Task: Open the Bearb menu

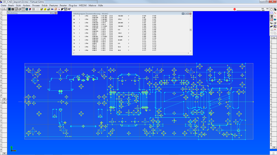Action: pos(11,5)
